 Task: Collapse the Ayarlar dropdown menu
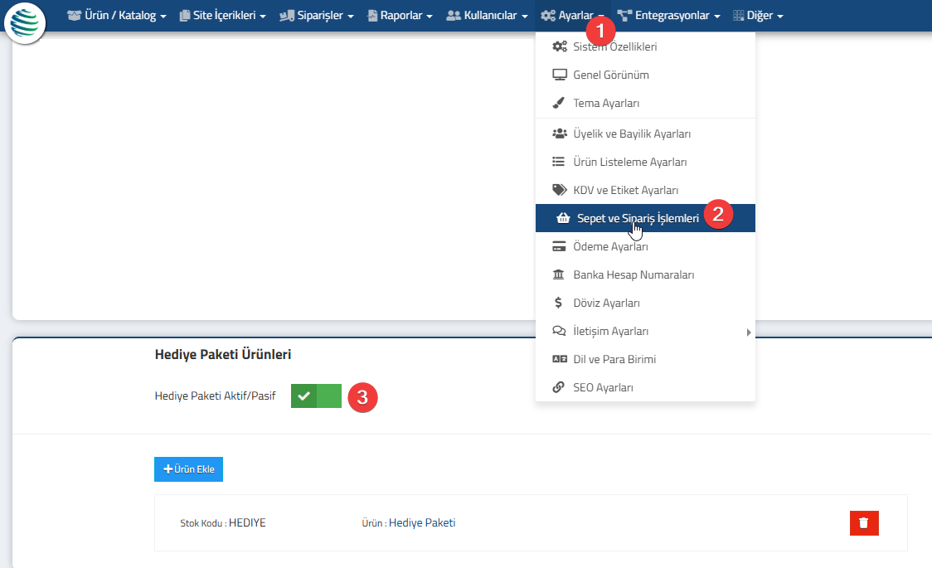point(572,16)
